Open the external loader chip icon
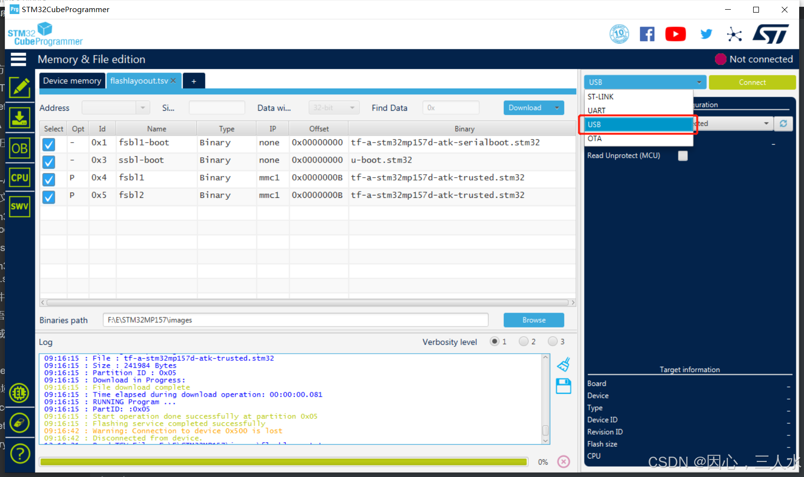 click(x=19, y=393)
